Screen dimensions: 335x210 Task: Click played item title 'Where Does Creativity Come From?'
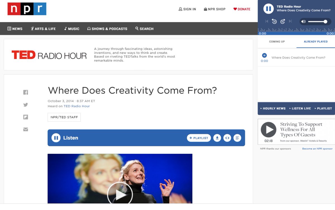(x=298, y=58)
